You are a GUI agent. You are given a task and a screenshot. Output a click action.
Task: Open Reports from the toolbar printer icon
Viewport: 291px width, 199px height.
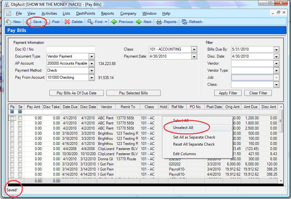(159, 22)
